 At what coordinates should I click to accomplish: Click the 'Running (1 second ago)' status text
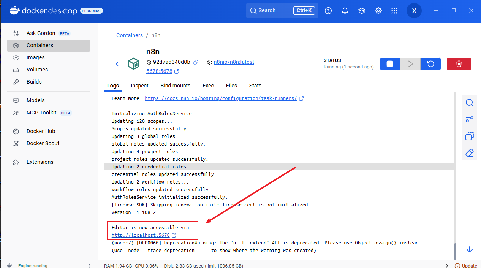click(x=348, y=67)
